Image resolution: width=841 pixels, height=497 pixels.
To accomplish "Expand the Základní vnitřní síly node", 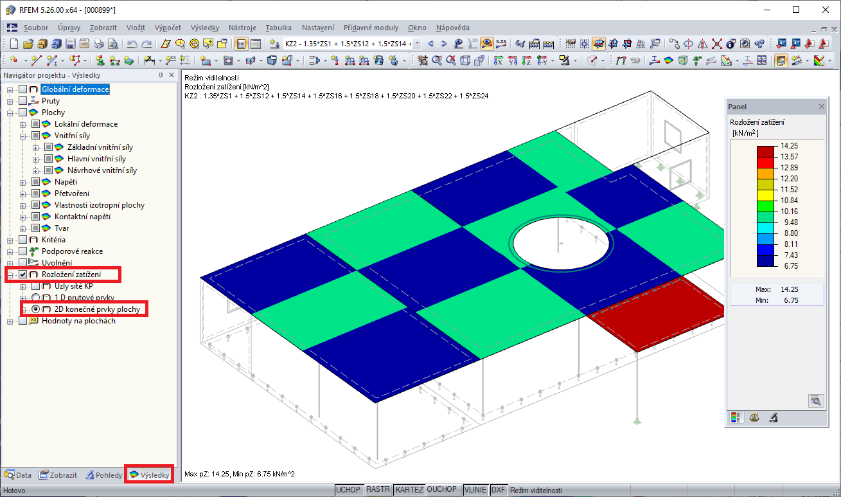I will [x=36, y=147].
